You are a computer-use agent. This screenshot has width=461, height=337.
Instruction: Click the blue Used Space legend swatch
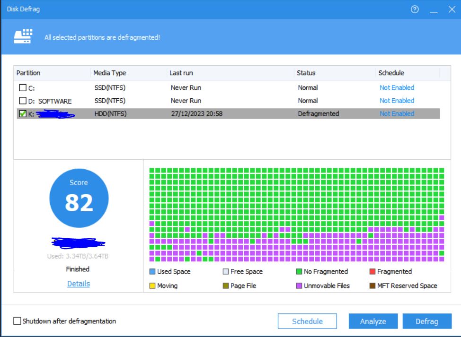pyautogui.click(x=152, y=271)
